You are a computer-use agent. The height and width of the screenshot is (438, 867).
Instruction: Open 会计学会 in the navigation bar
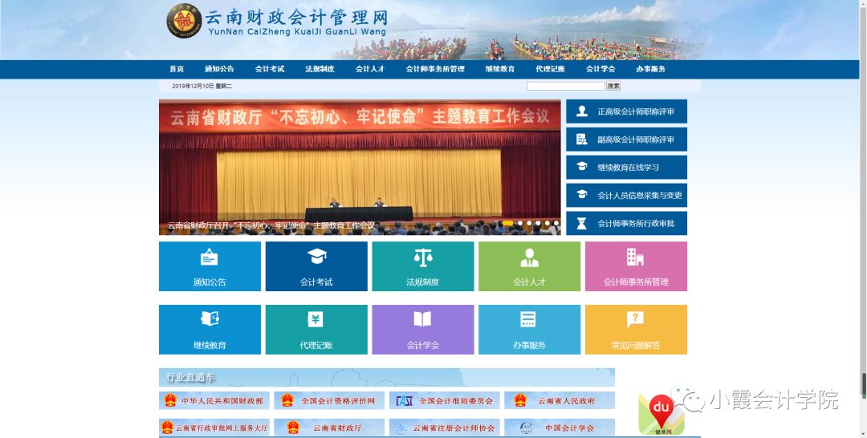click(600, 69)
